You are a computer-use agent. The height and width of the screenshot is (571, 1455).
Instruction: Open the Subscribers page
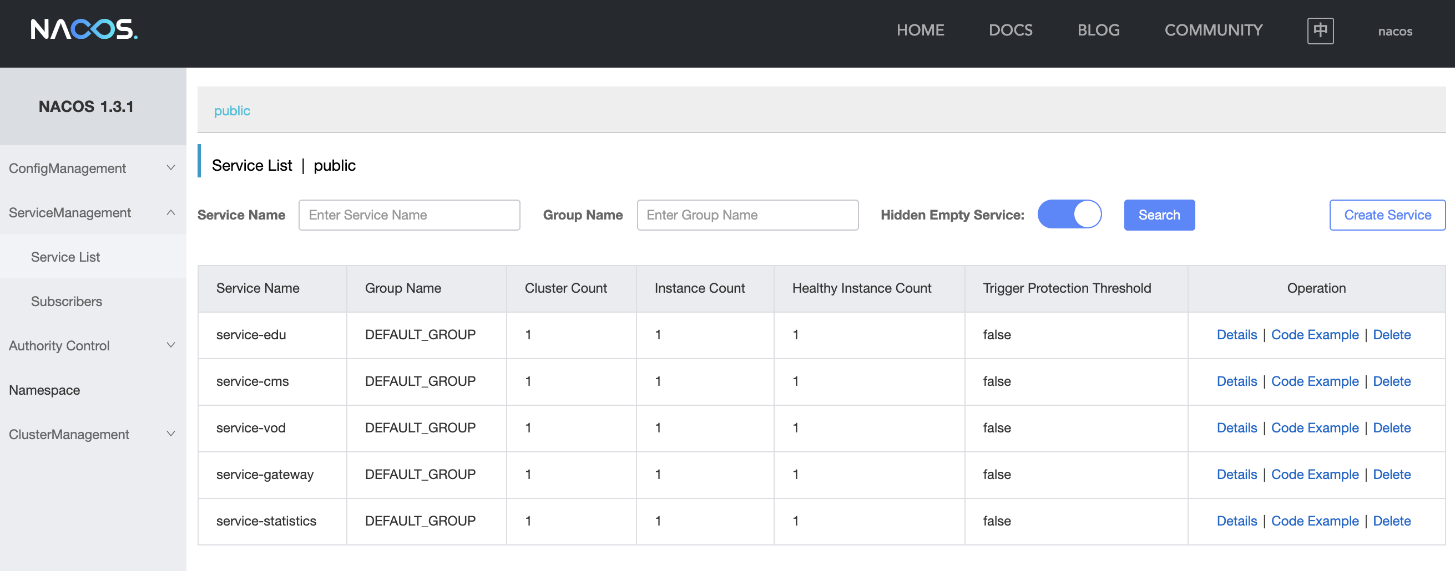click(93, 301)
